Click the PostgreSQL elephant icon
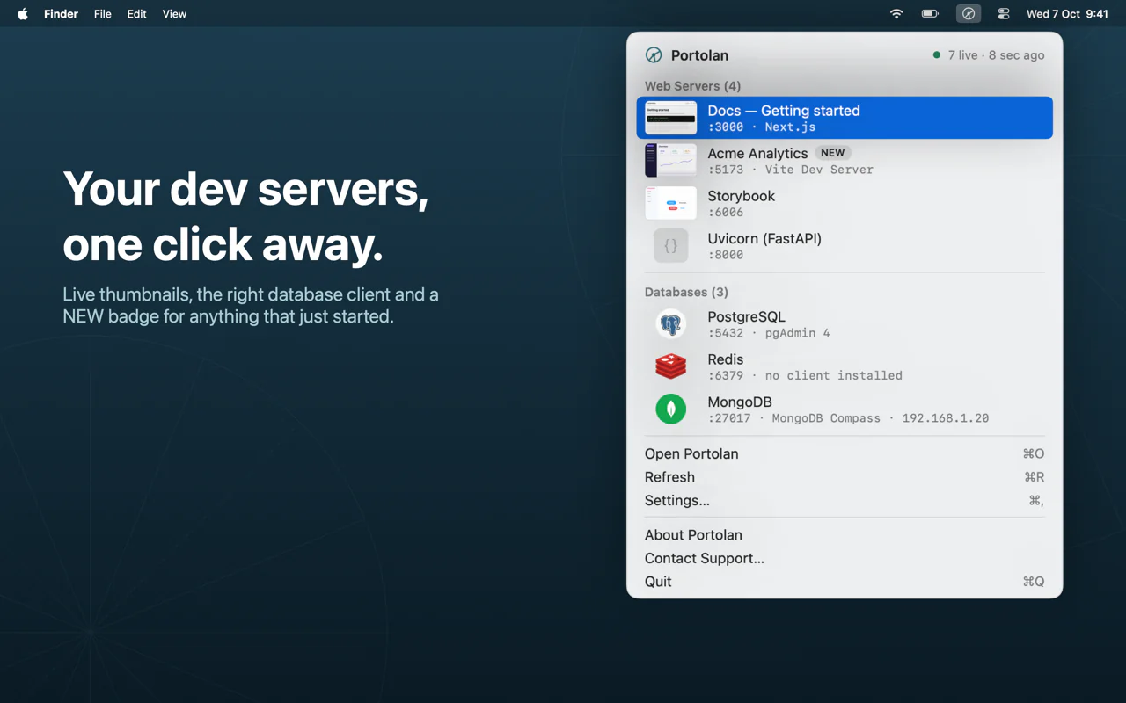 pyautogui.click(x=670, y=324)
